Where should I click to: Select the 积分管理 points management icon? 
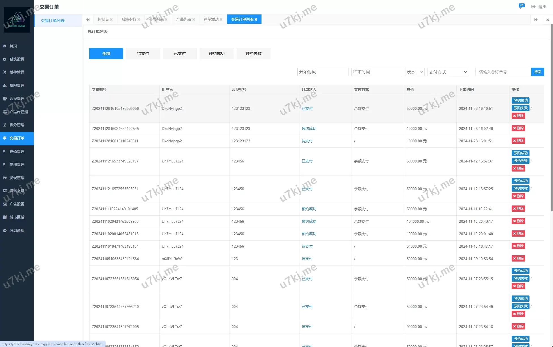[4, 125]
